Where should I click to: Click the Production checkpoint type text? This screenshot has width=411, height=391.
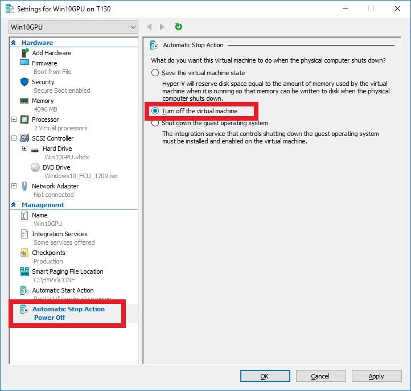(48, 261)
